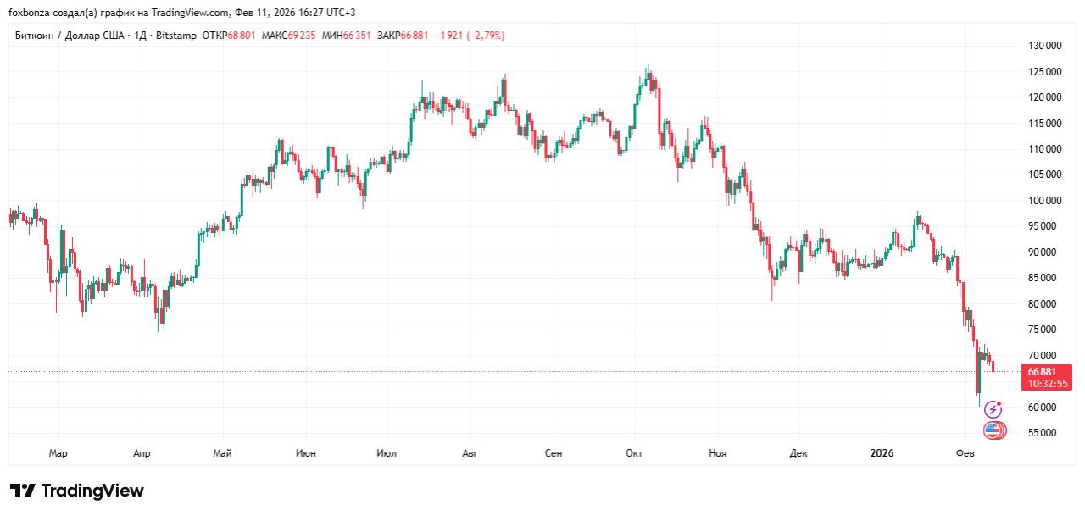1085x516 pixels.
Task: Click the 55 000 price scale label
Action: pos(1046,433)
